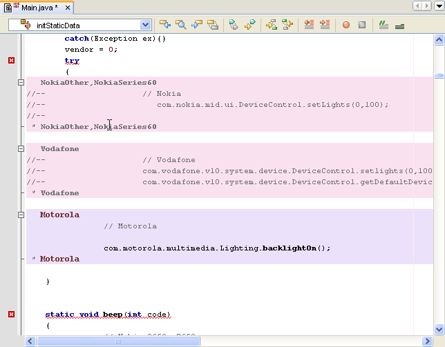The width and height of the screenshot is (445, 347).
Task: Click the Find Selection magnifier icon
Action: pyautogui.click(x=181, y=25)
